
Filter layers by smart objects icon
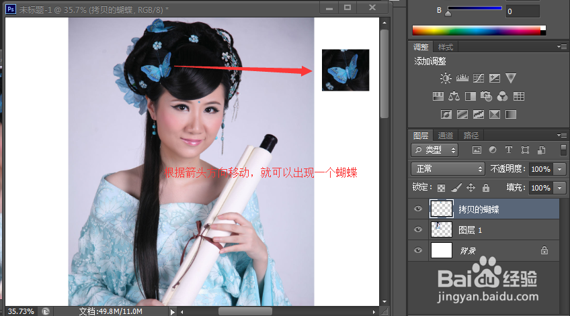tap(541, 150)
